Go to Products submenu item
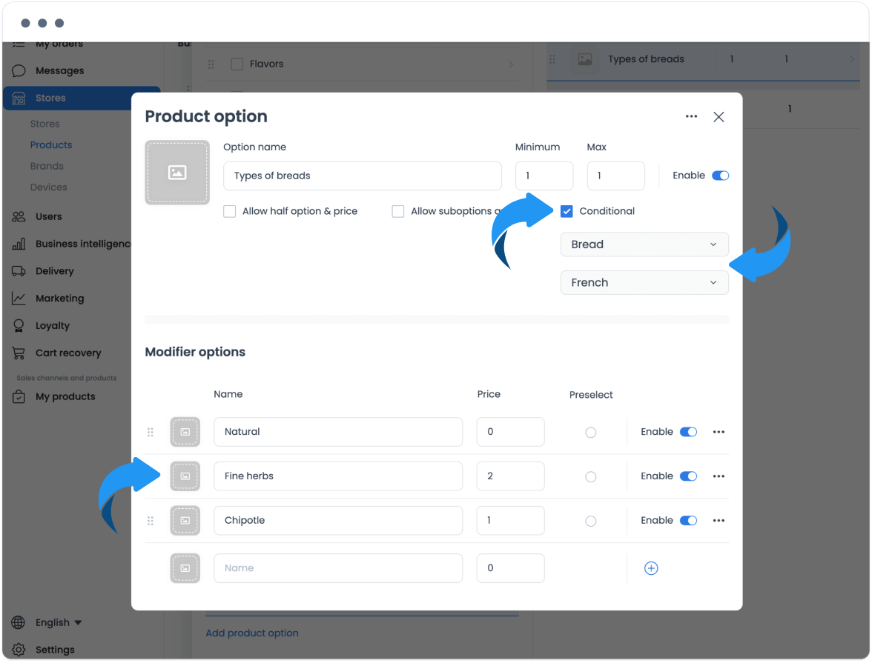The height and width of the screenshot is (663, 872). click(51, 145)
